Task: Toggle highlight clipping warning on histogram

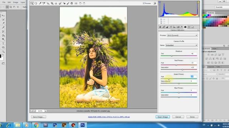Action: pos(198,2)
